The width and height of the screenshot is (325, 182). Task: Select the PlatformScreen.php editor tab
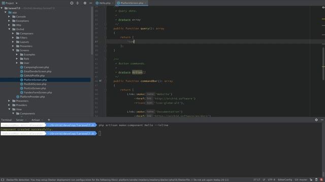(x=132, y=3)
